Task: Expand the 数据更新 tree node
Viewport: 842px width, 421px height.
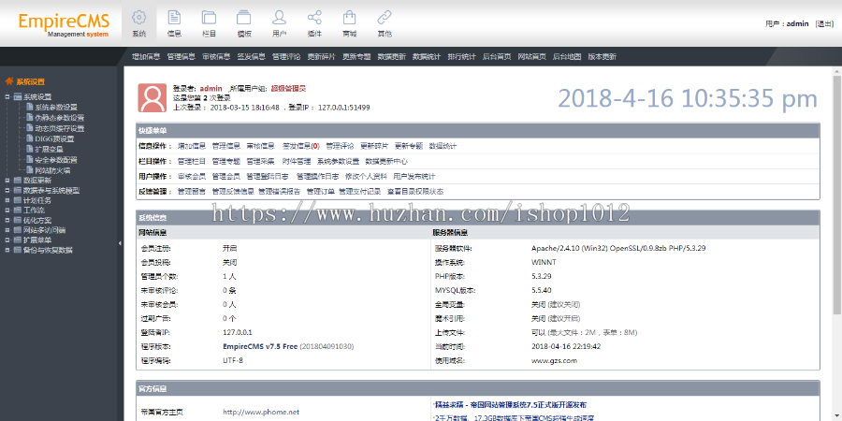Action: coord(7,181)
